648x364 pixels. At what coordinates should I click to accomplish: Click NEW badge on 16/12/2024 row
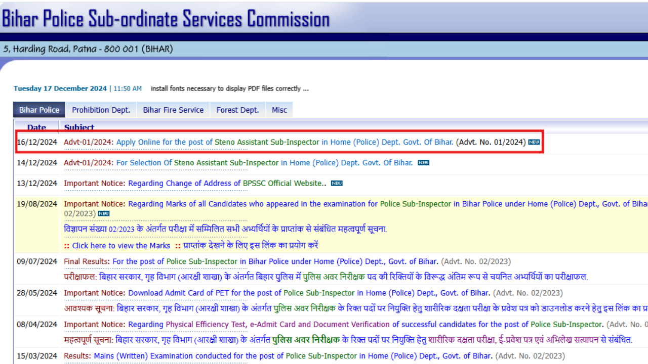click(534, 142)
